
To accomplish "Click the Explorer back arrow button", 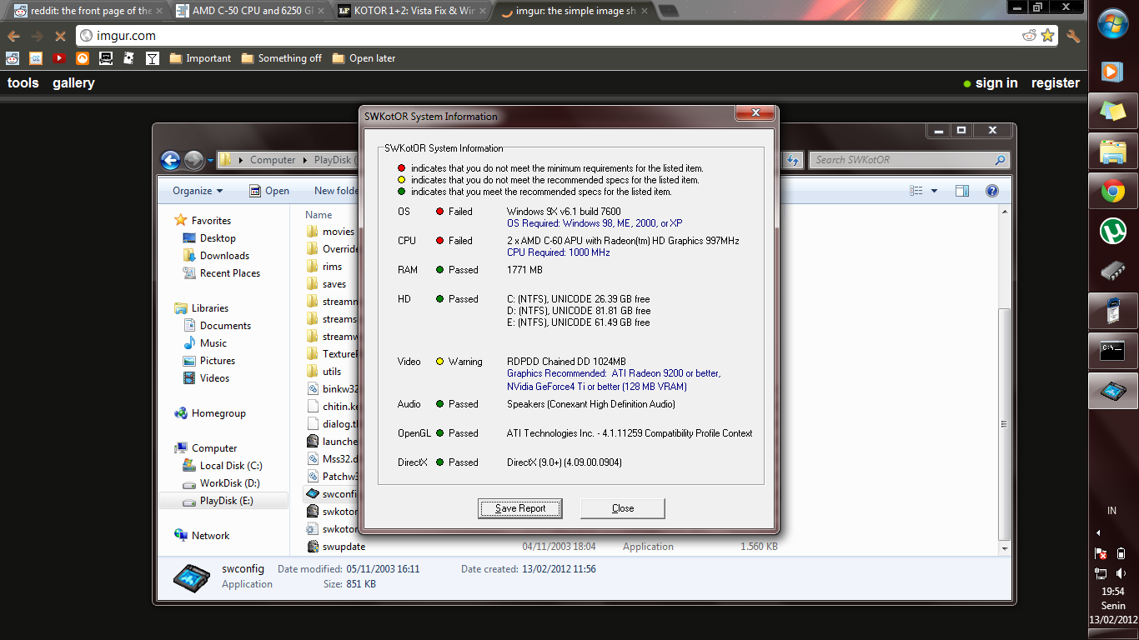I will coord(171,160).
